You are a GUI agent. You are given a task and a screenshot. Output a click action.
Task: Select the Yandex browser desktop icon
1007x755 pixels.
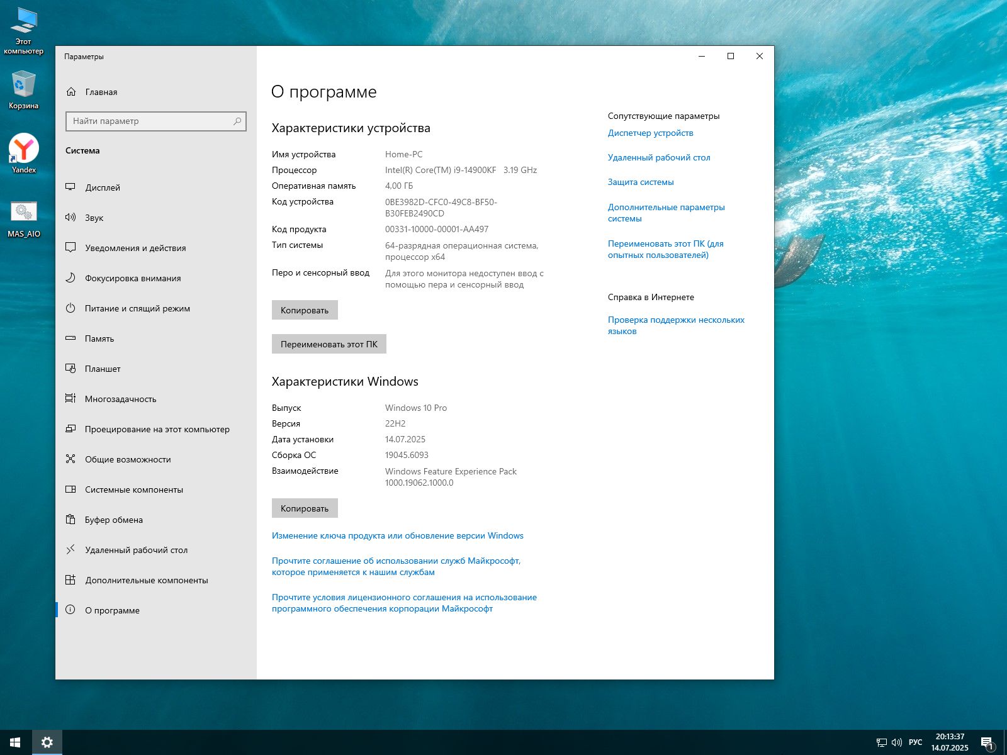tap(23, 154)
